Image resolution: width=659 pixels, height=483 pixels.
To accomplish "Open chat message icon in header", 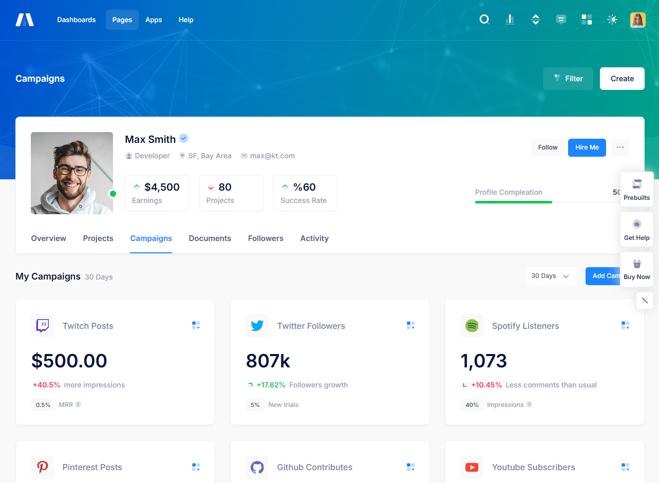I will [x=561, y=20].
